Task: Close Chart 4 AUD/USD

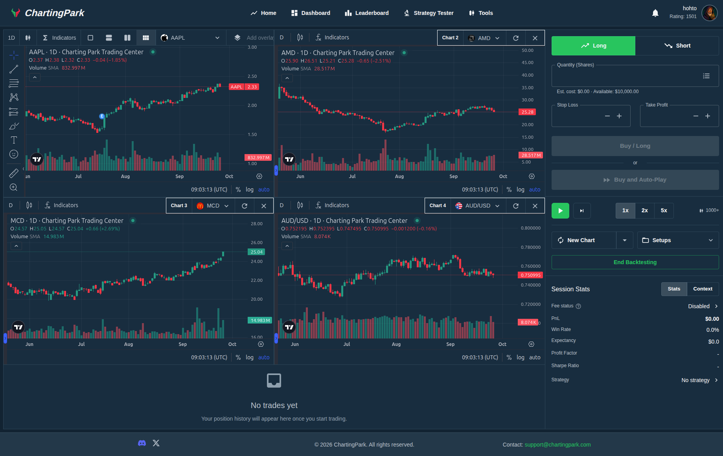Action: point(535,206)
